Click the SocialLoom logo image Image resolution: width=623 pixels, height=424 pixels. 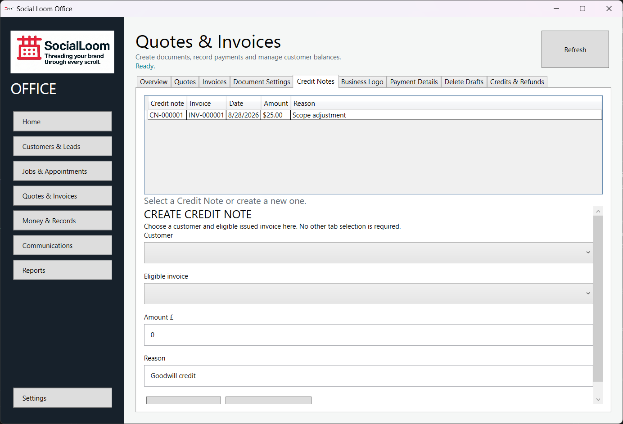click(x=62, y=52)
